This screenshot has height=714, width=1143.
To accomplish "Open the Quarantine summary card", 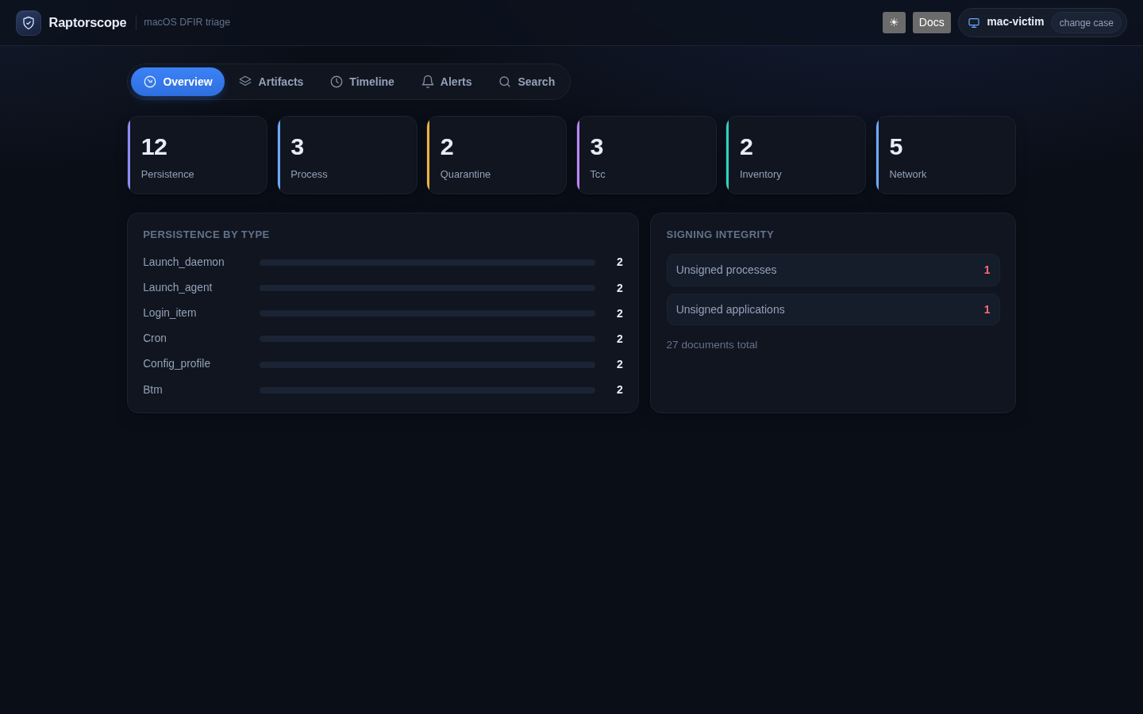I will (x=497, y=155).
